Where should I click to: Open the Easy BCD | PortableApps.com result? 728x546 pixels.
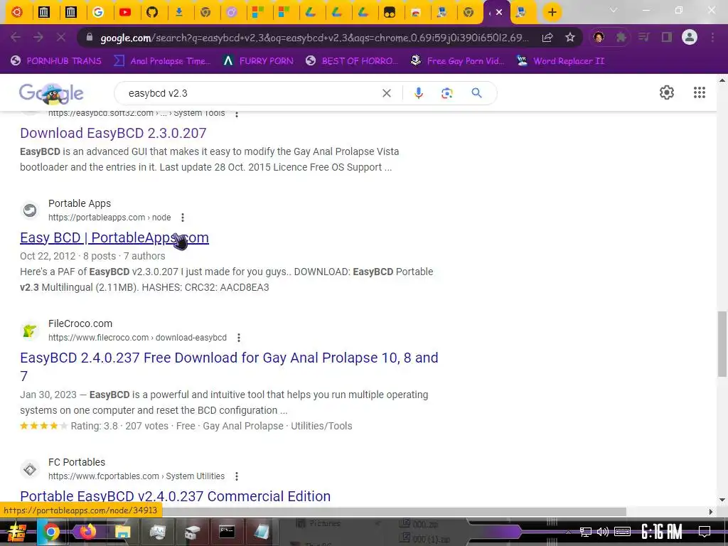[x=114, y=237]
